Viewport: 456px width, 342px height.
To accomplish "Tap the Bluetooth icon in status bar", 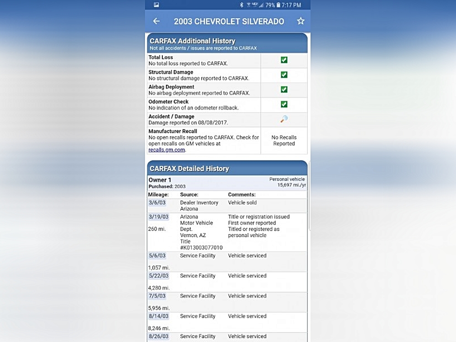I will point(241,5).
